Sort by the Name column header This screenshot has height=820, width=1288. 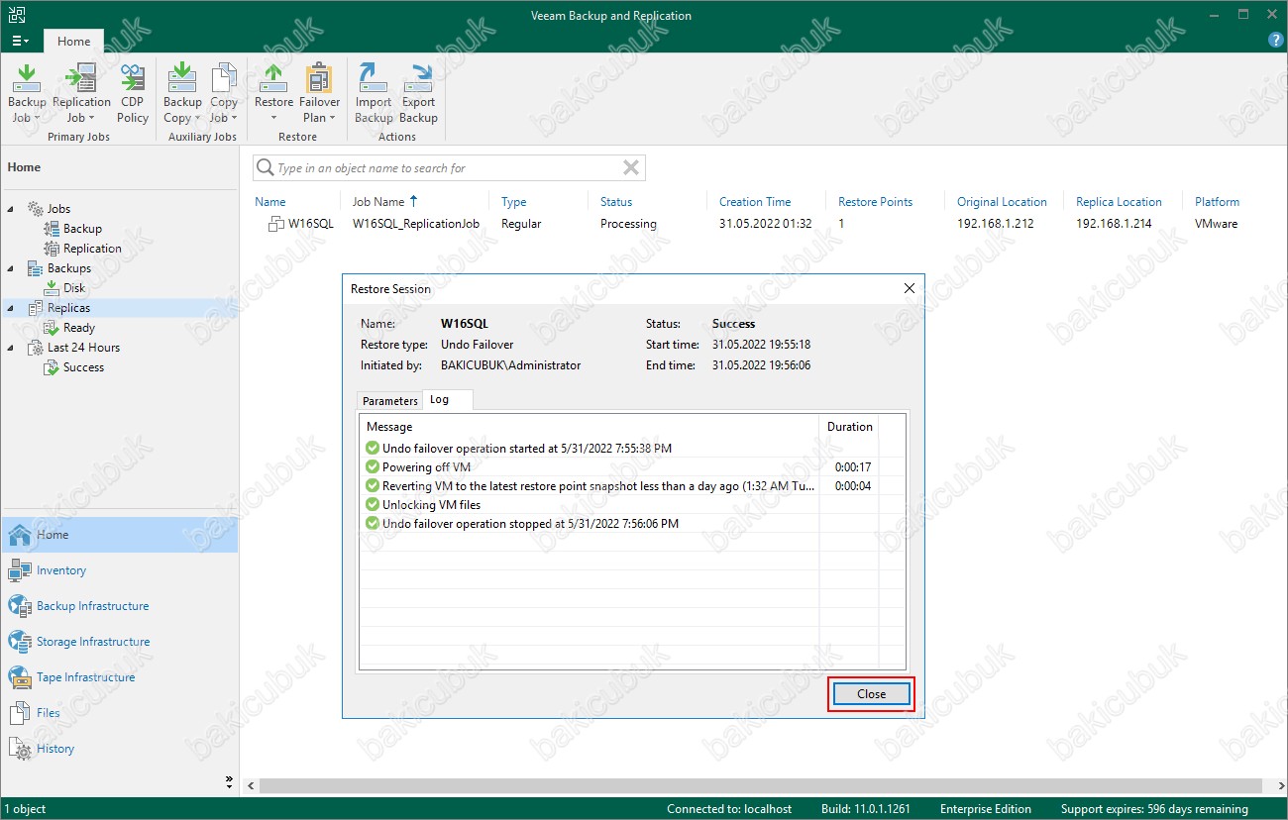coord(269,202)
